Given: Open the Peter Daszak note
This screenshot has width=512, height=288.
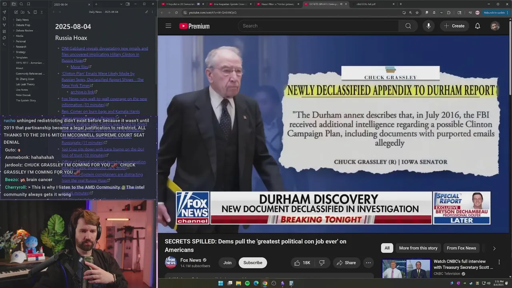Looking at the screenshot, I should pyautogui.click(x=23, y=95).
